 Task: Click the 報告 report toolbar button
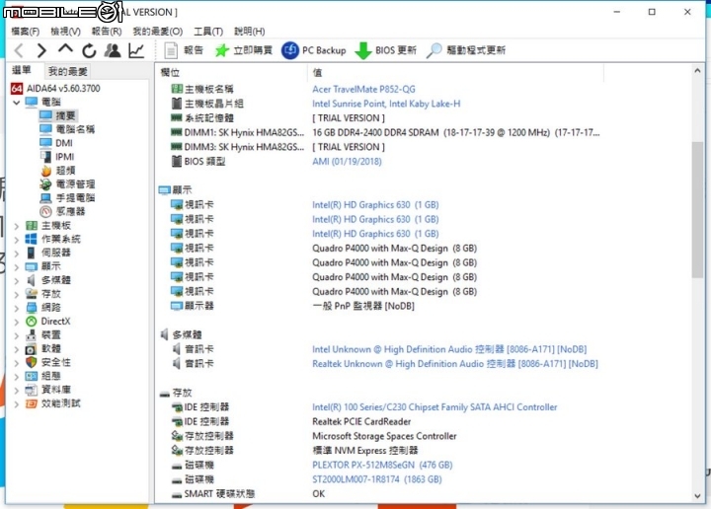point(184,50)
